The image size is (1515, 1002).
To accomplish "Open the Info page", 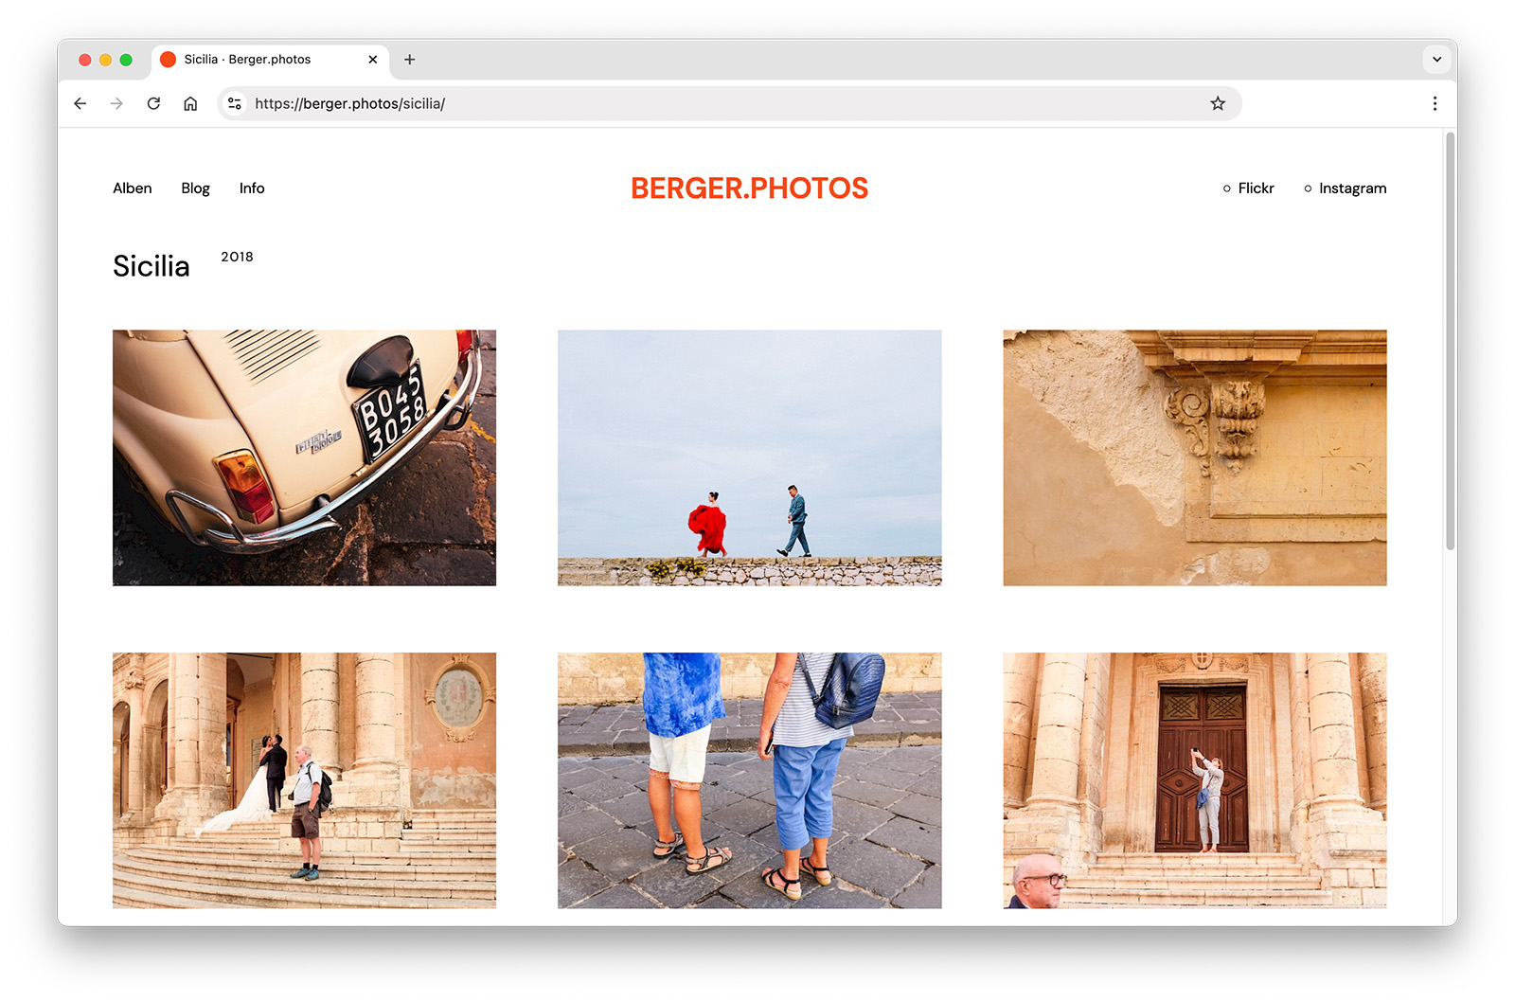I will [251, 188].
